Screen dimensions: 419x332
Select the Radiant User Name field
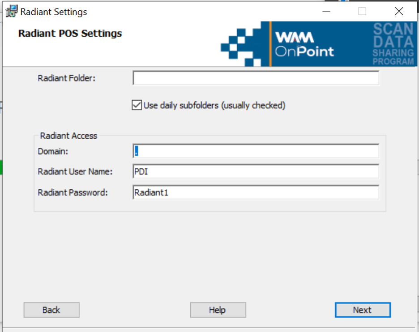[x=256, y=171]
